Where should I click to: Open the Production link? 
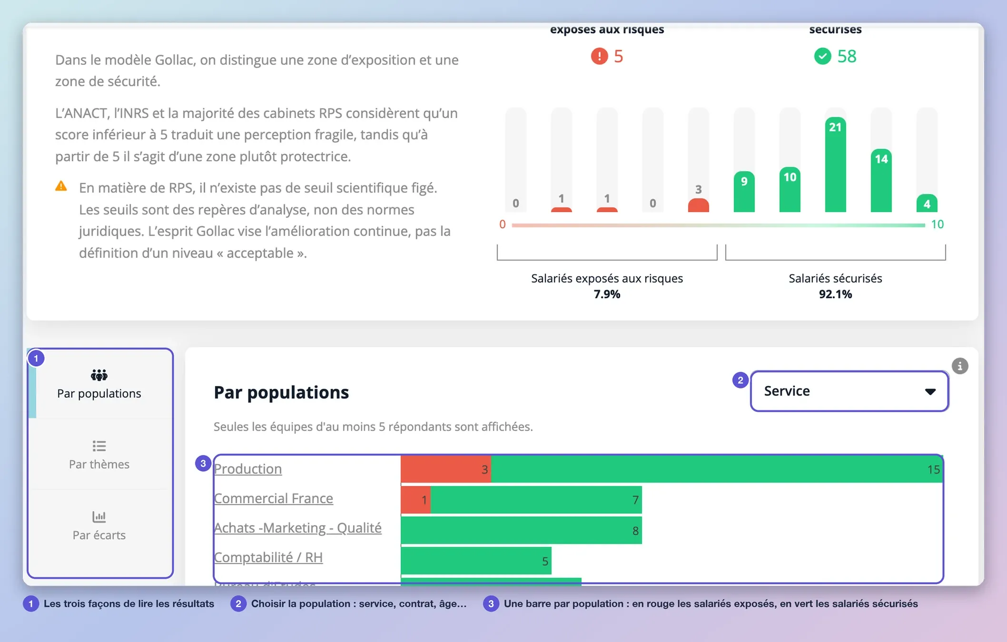pos(248,469)
